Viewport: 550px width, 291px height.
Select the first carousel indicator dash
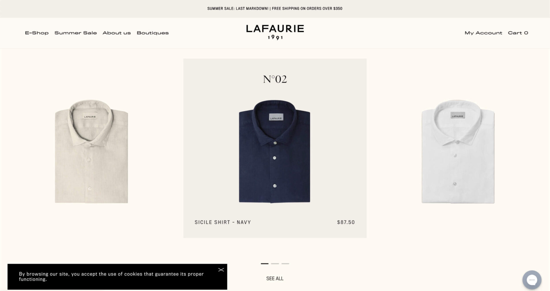[x=265, y=264]
